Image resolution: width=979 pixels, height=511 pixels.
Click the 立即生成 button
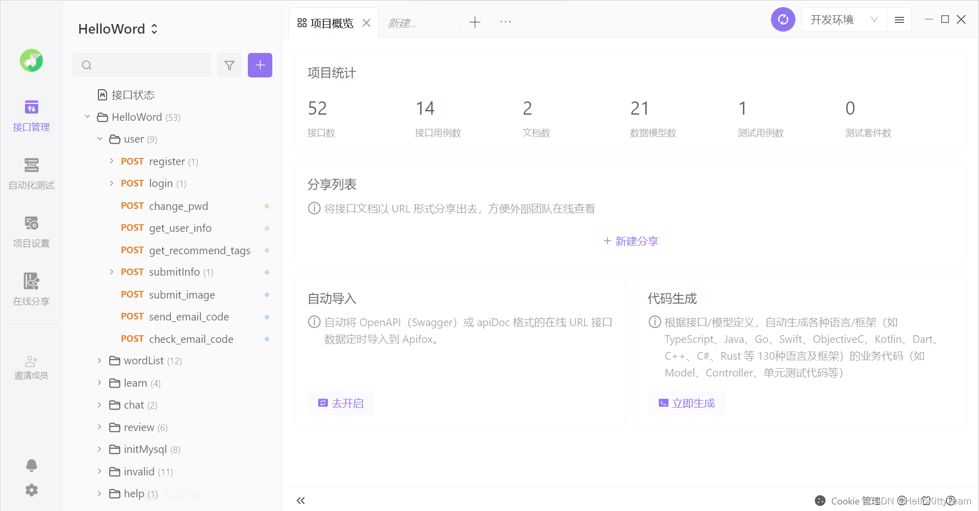[686, 403]
